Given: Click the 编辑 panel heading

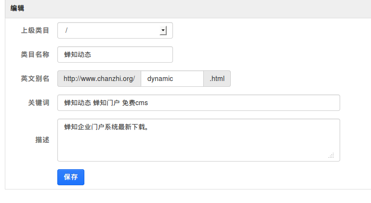Looking at the screenshot, I should (x=18, y=8).
